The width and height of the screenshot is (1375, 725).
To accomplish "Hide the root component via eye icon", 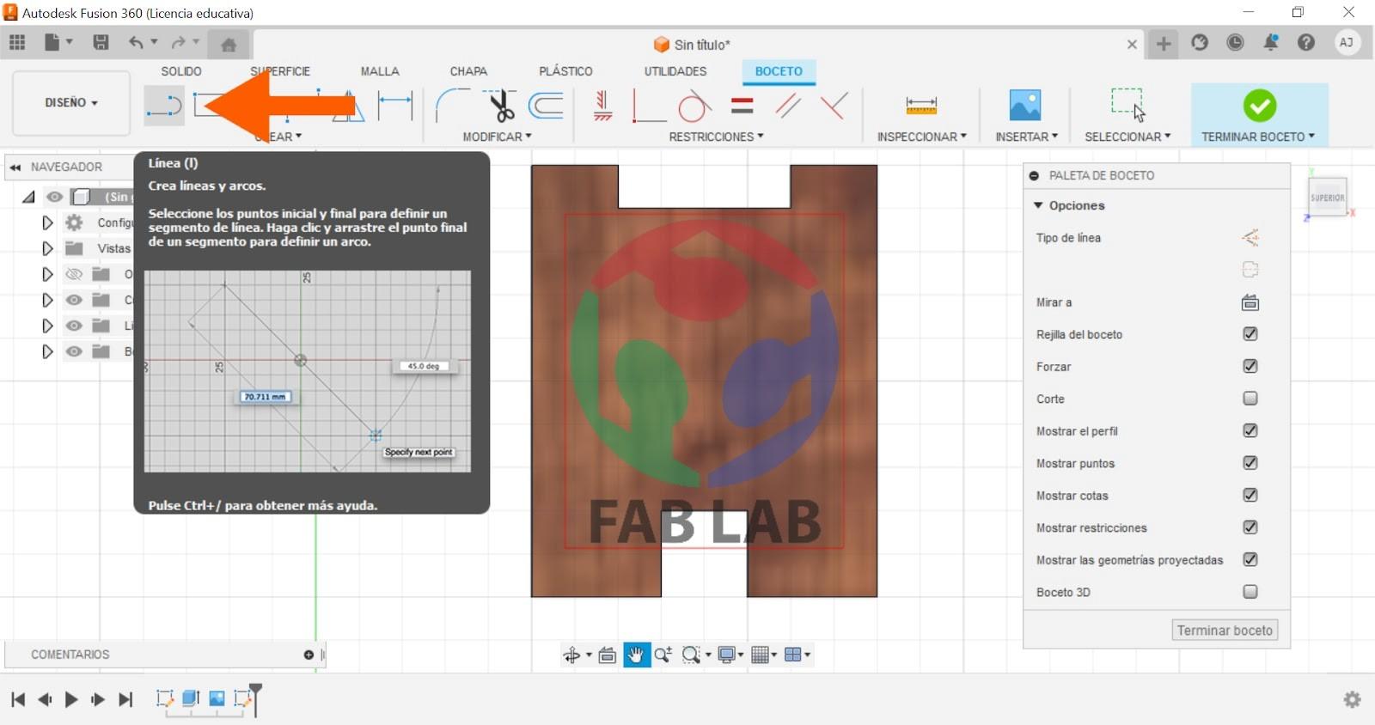I will (55, 197).
